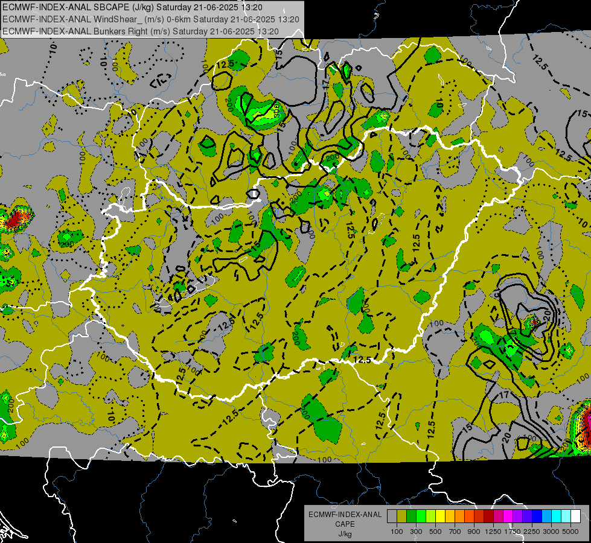Click the 300 legend tick value
This screenshot has width=591, height=543.
point(416,532)
